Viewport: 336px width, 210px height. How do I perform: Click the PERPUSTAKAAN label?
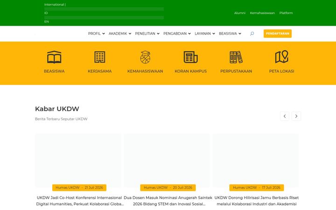pyautogui.click(x=236, y=71)
